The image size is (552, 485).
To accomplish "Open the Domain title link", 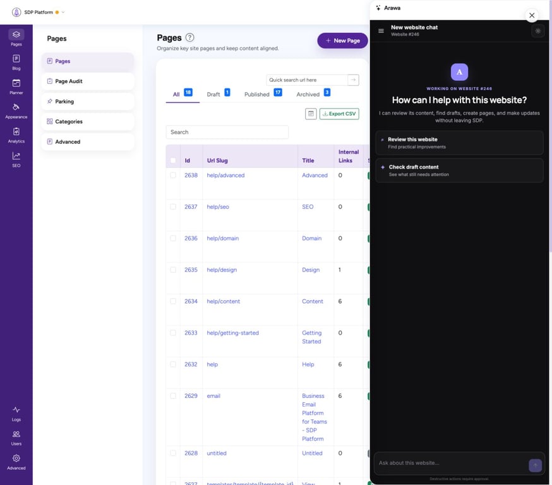I will tap(311, 238).
